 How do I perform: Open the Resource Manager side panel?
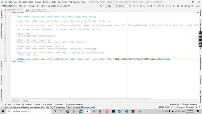pos(2,30)
